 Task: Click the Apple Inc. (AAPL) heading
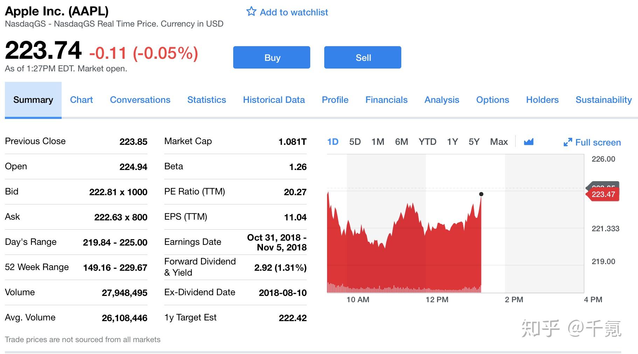57,11
